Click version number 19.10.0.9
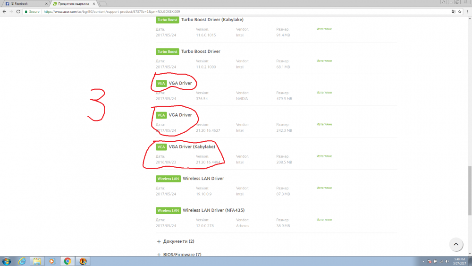 coord(204,194)
